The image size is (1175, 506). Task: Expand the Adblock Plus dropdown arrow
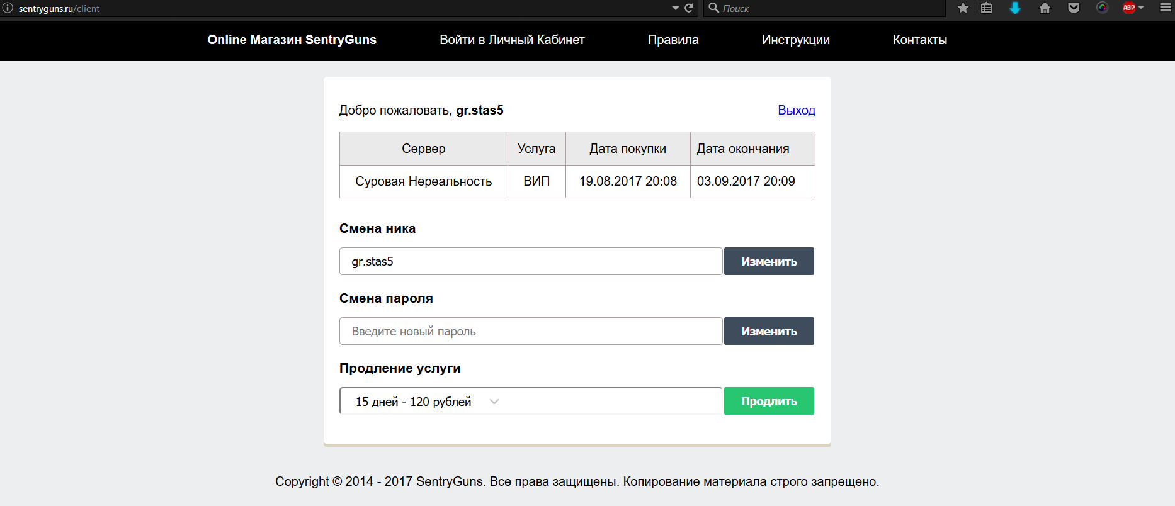point(1141,8)
